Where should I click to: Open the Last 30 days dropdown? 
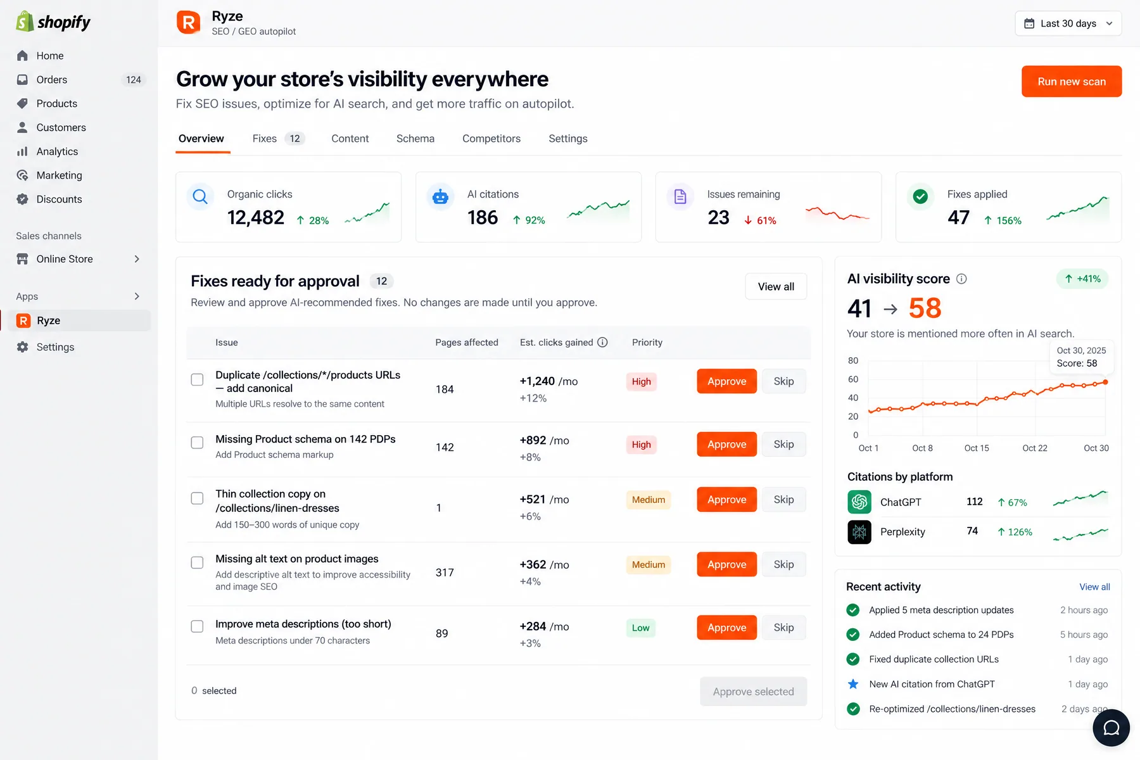1068,23
